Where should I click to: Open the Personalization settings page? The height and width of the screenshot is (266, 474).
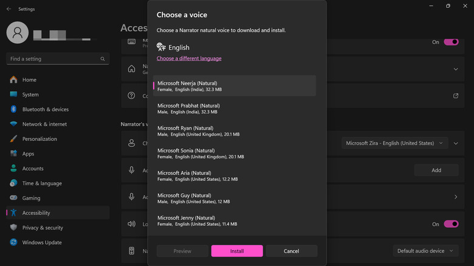click(39, 139)
